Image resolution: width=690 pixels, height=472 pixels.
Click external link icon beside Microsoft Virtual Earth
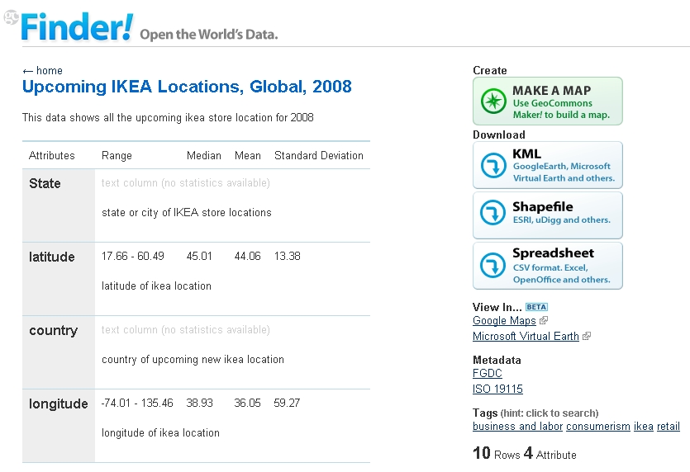586,336
